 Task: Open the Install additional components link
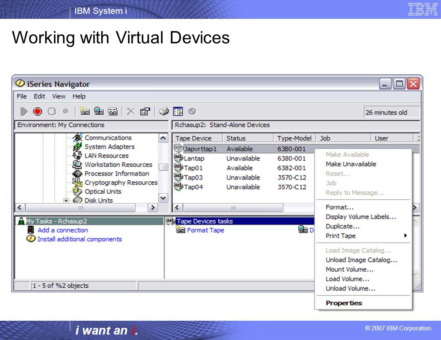[79, 239]
